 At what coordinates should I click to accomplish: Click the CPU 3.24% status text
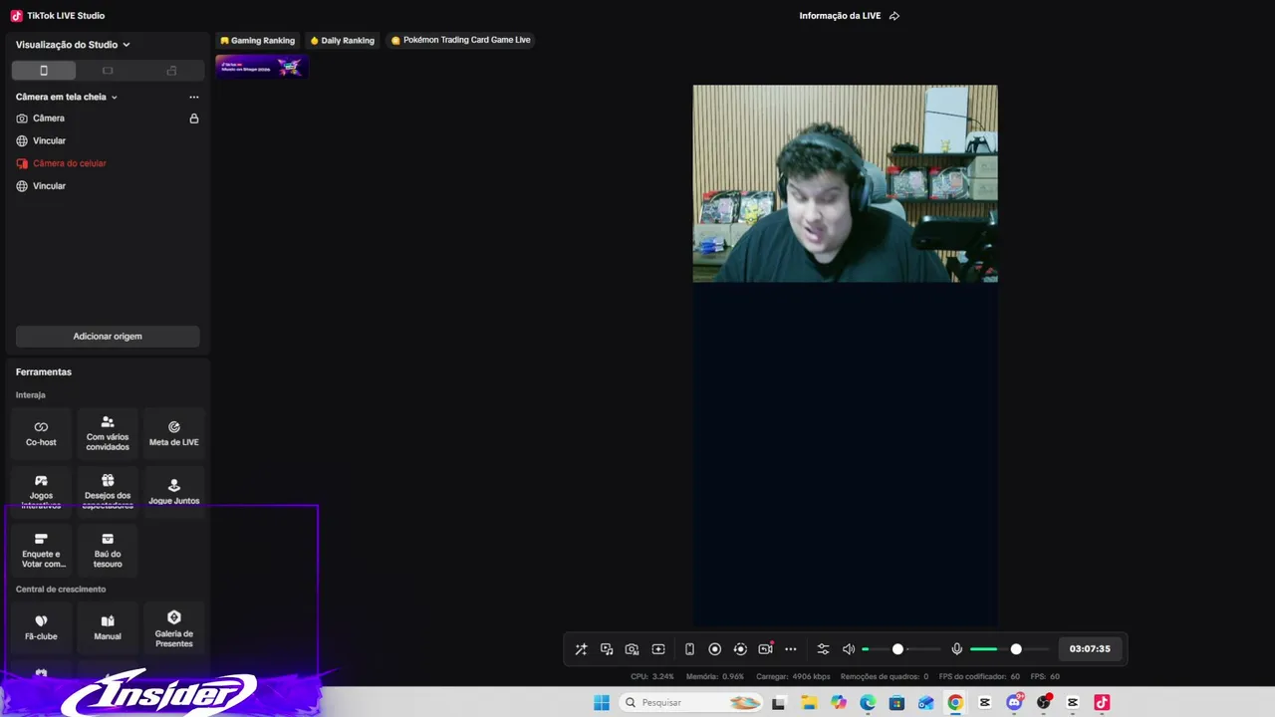(x=652, y=676)
